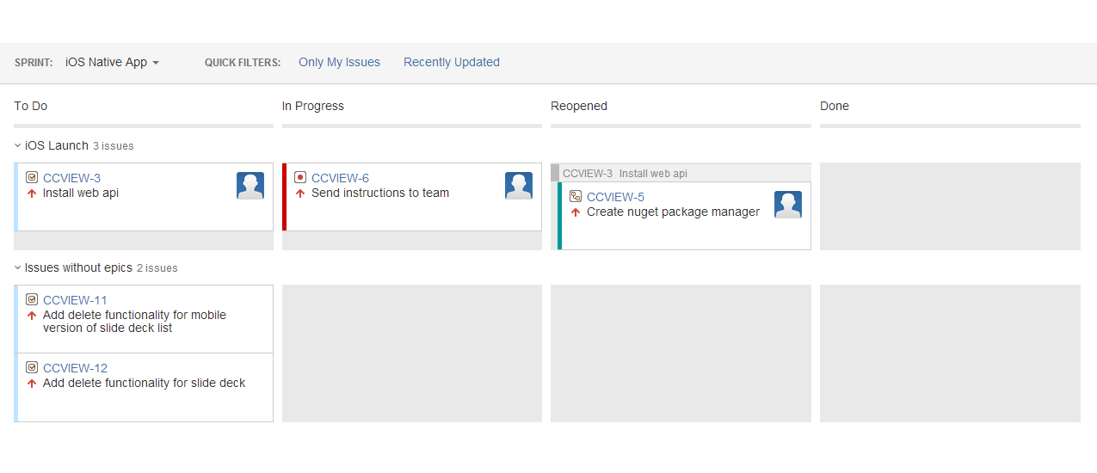Click assignee avatar on CCVIEW-3 card
1097x473 pixels.
click(x=250, y=186)
